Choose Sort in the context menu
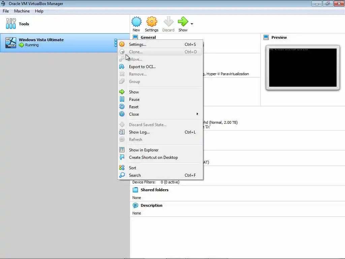Viewport: 345px width, 259px height. point(160,168)
